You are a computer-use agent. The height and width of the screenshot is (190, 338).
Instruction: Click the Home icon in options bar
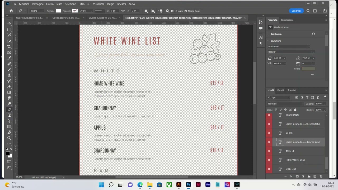pyautogui.click(x=11, y=11)
